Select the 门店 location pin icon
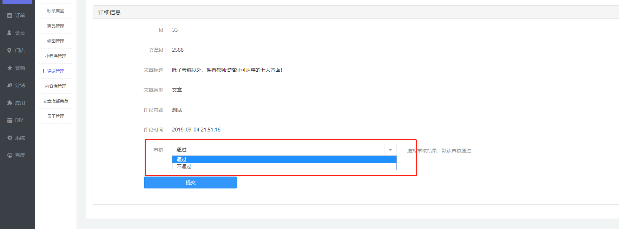This screenshot has height=229, width=619. tap(9, 50)
